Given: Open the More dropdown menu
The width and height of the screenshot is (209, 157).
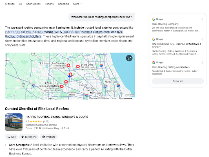Looking at the screenshot, I should (x=77, y=4).
